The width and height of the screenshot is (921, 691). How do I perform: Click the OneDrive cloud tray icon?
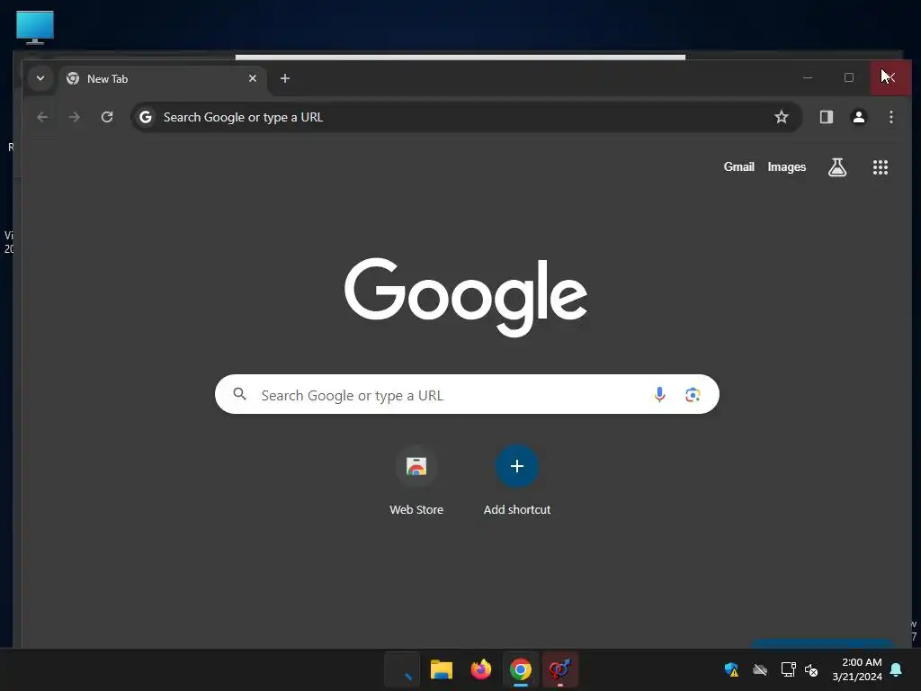759,669
